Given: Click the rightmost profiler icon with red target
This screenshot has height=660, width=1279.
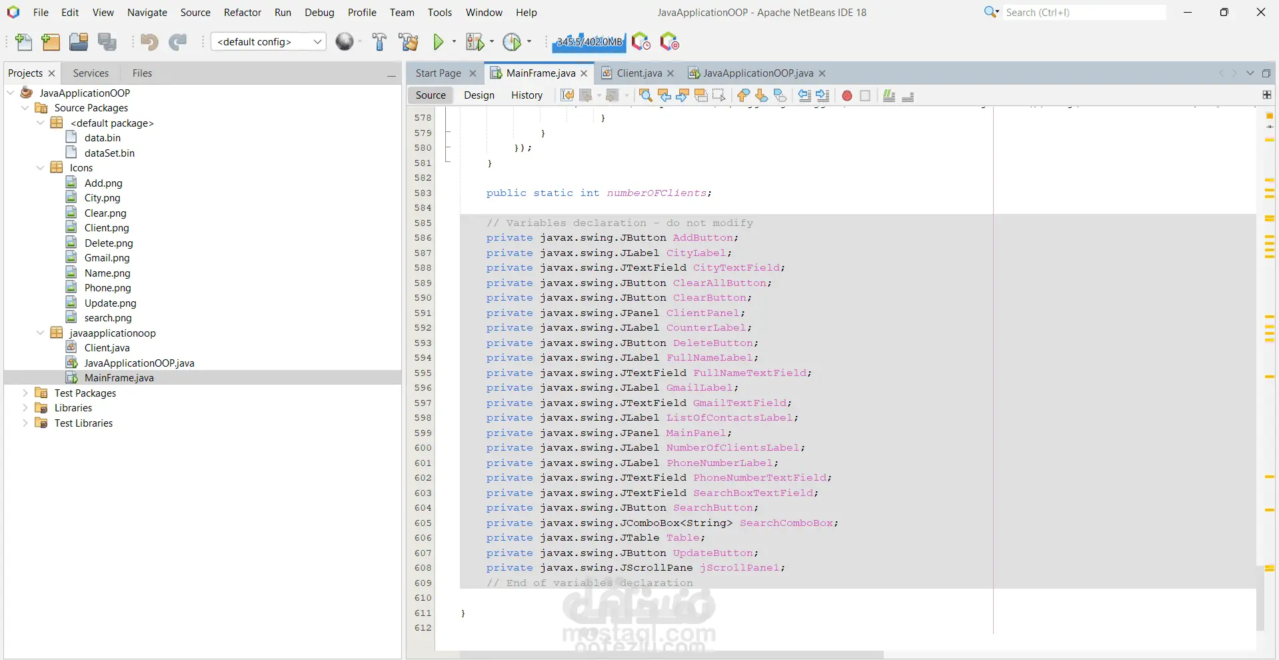Looking at the screenshot, I should pyautogui.click(x=669, y=42).
